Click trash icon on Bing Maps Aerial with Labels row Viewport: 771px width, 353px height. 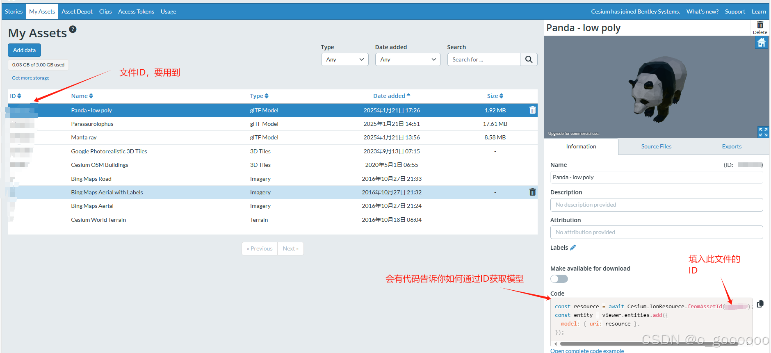[532, 192]
